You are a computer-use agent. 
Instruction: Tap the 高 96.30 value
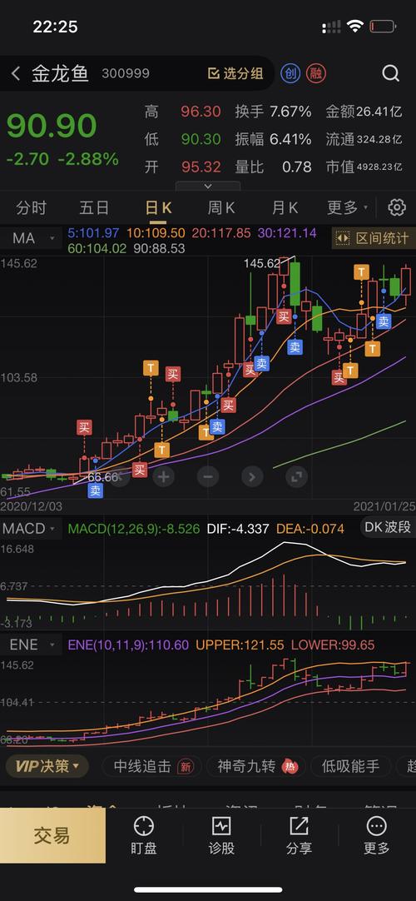[x=201, y=112]
